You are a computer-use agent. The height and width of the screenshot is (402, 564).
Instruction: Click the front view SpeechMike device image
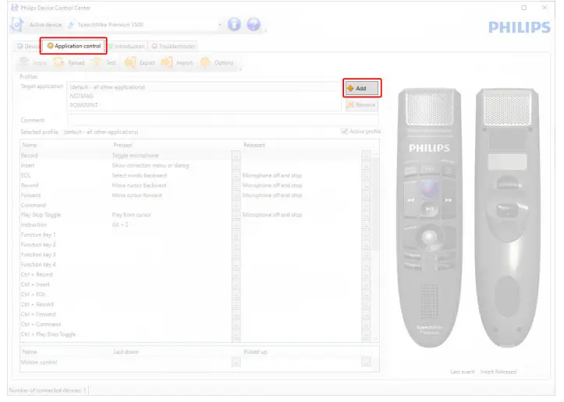pyautogui.click(x=430, y=217)
